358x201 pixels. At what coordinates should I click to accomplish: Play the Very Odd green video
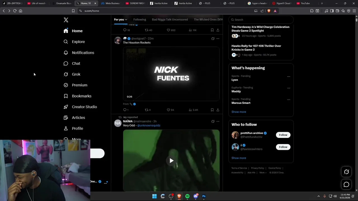pos(171,161)
